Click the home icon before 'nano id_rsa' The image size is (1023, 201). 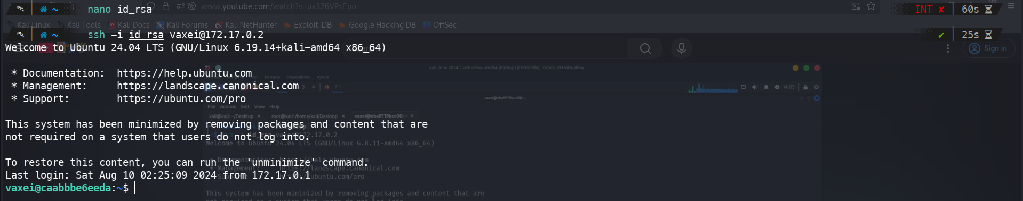(x=44, y=9)
